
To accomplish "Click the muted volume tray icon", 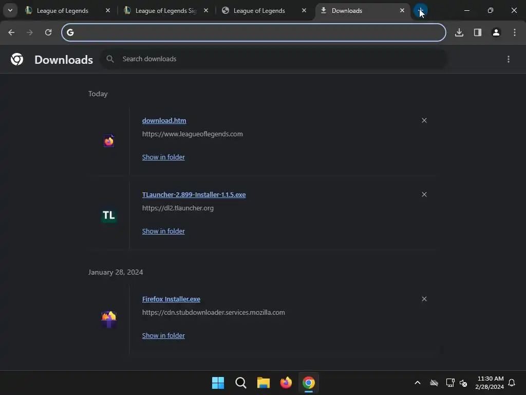I will tap(463, 383).
